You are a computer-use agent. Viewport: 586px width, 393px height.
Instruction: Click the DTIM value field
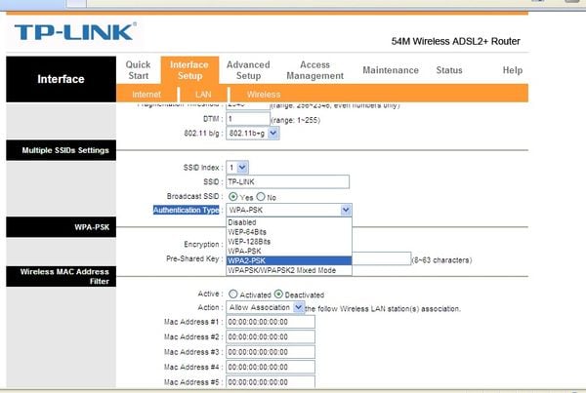click(248, 119)
